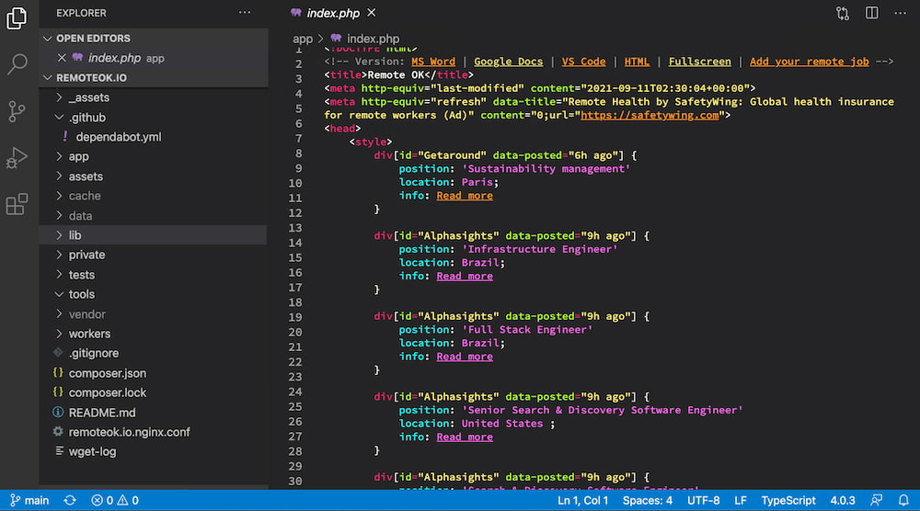Viewport: 920px width, 511px height.
Task: Open notifications bell in status bar
Action: coord(903,501)
